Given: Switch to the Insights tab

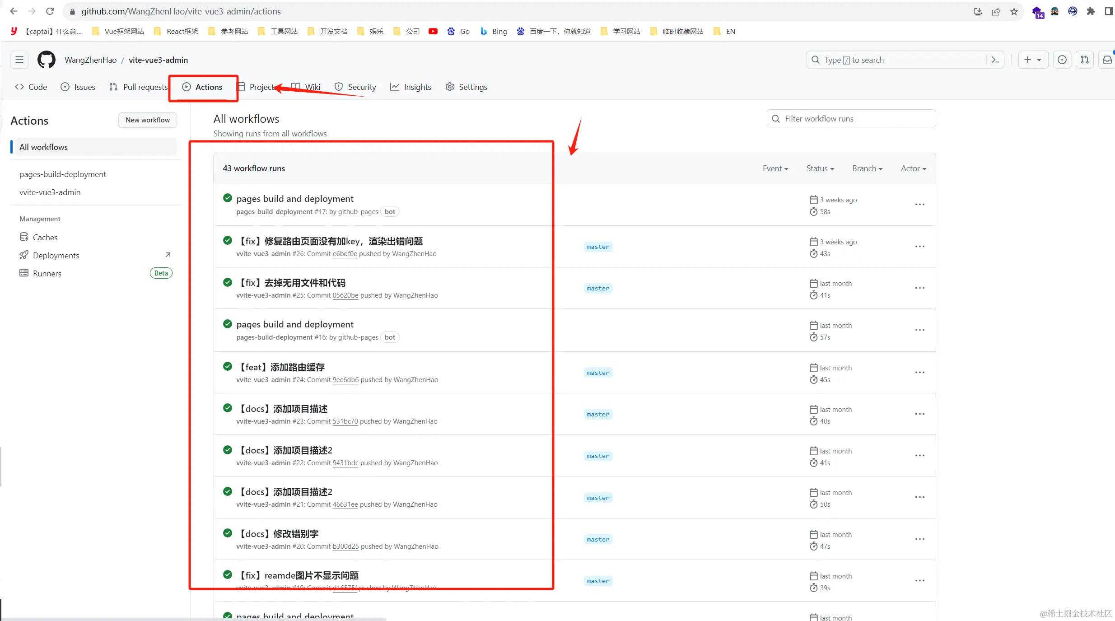Looking at the screenshot, I should click(411, 87).
